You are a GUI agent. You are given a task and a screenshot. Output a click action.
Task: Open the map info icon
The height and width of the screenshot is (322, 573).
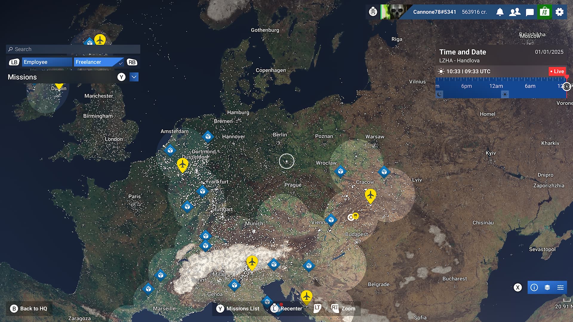click(x=534, y=287)
